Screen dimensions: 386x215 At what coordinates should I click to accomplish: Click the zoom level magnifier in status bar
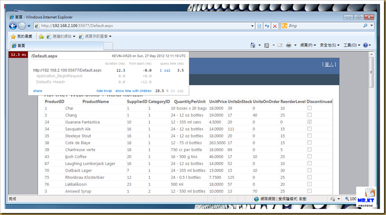tap(346, 199)
